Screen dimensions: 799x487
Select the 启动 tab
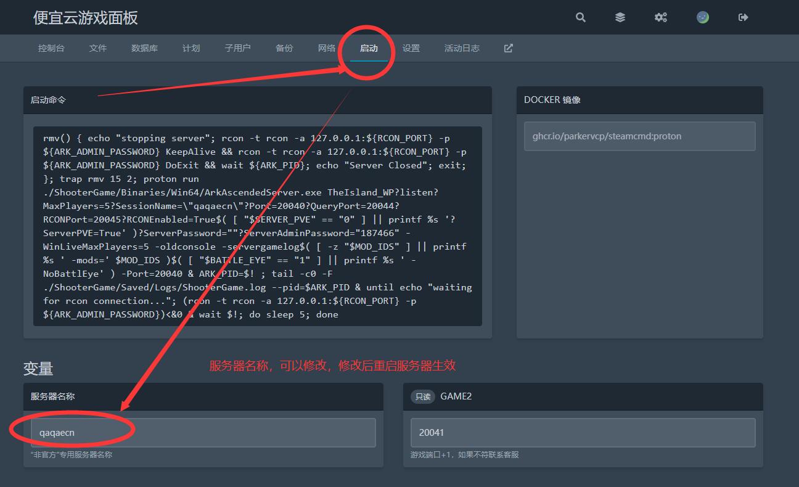(x=369, y=48)
